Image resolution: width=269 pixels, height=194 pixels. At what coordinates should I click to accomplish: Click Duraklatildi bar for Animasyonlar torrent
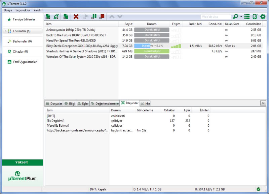point(152,30)
